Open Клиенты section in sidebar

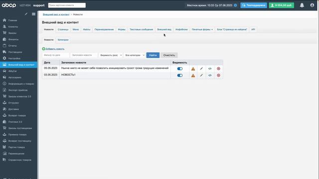[x=13, y=26]
